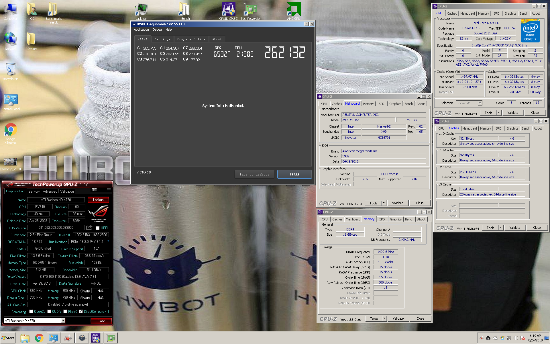Open the volume speaker tray icon
This screenshot has width=550, height=344.
coord(516,338)
